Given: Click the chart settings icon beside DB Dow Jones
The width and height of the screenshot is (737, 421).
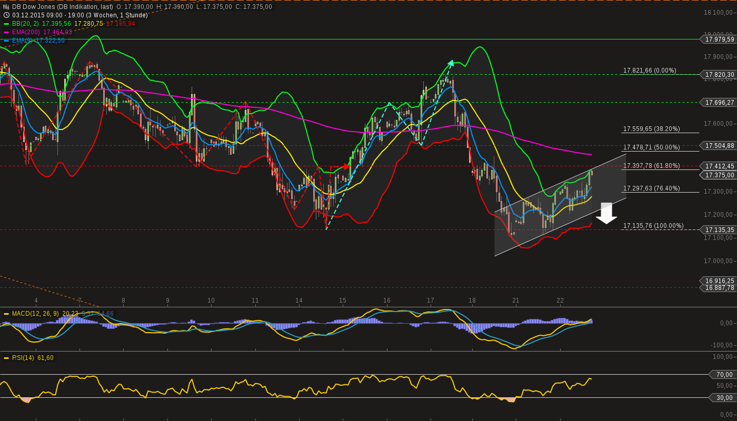Looking at the screenshot, I should tap(6, 7).
